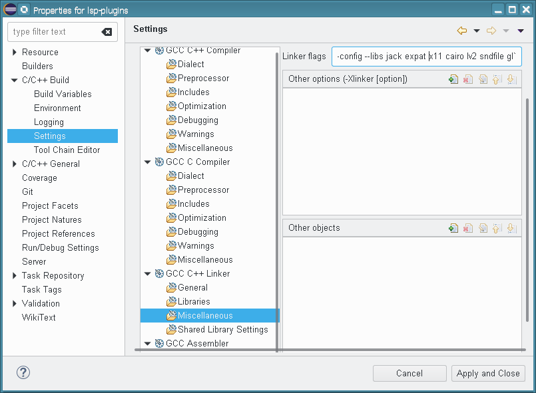This screenshot has width=536, height=393.
Task: Select Libraries under GCC C++ Linker
Action: click(193, 301)
